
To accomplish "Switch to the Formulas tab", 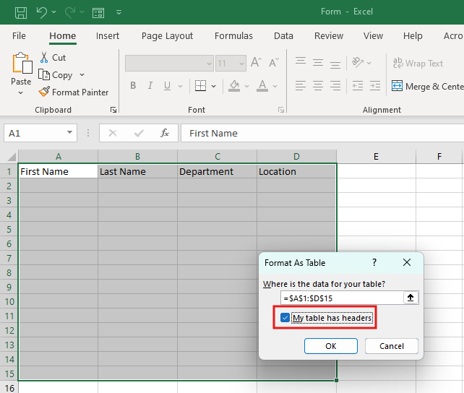I will pyautogui.click(x=233, y=36).
